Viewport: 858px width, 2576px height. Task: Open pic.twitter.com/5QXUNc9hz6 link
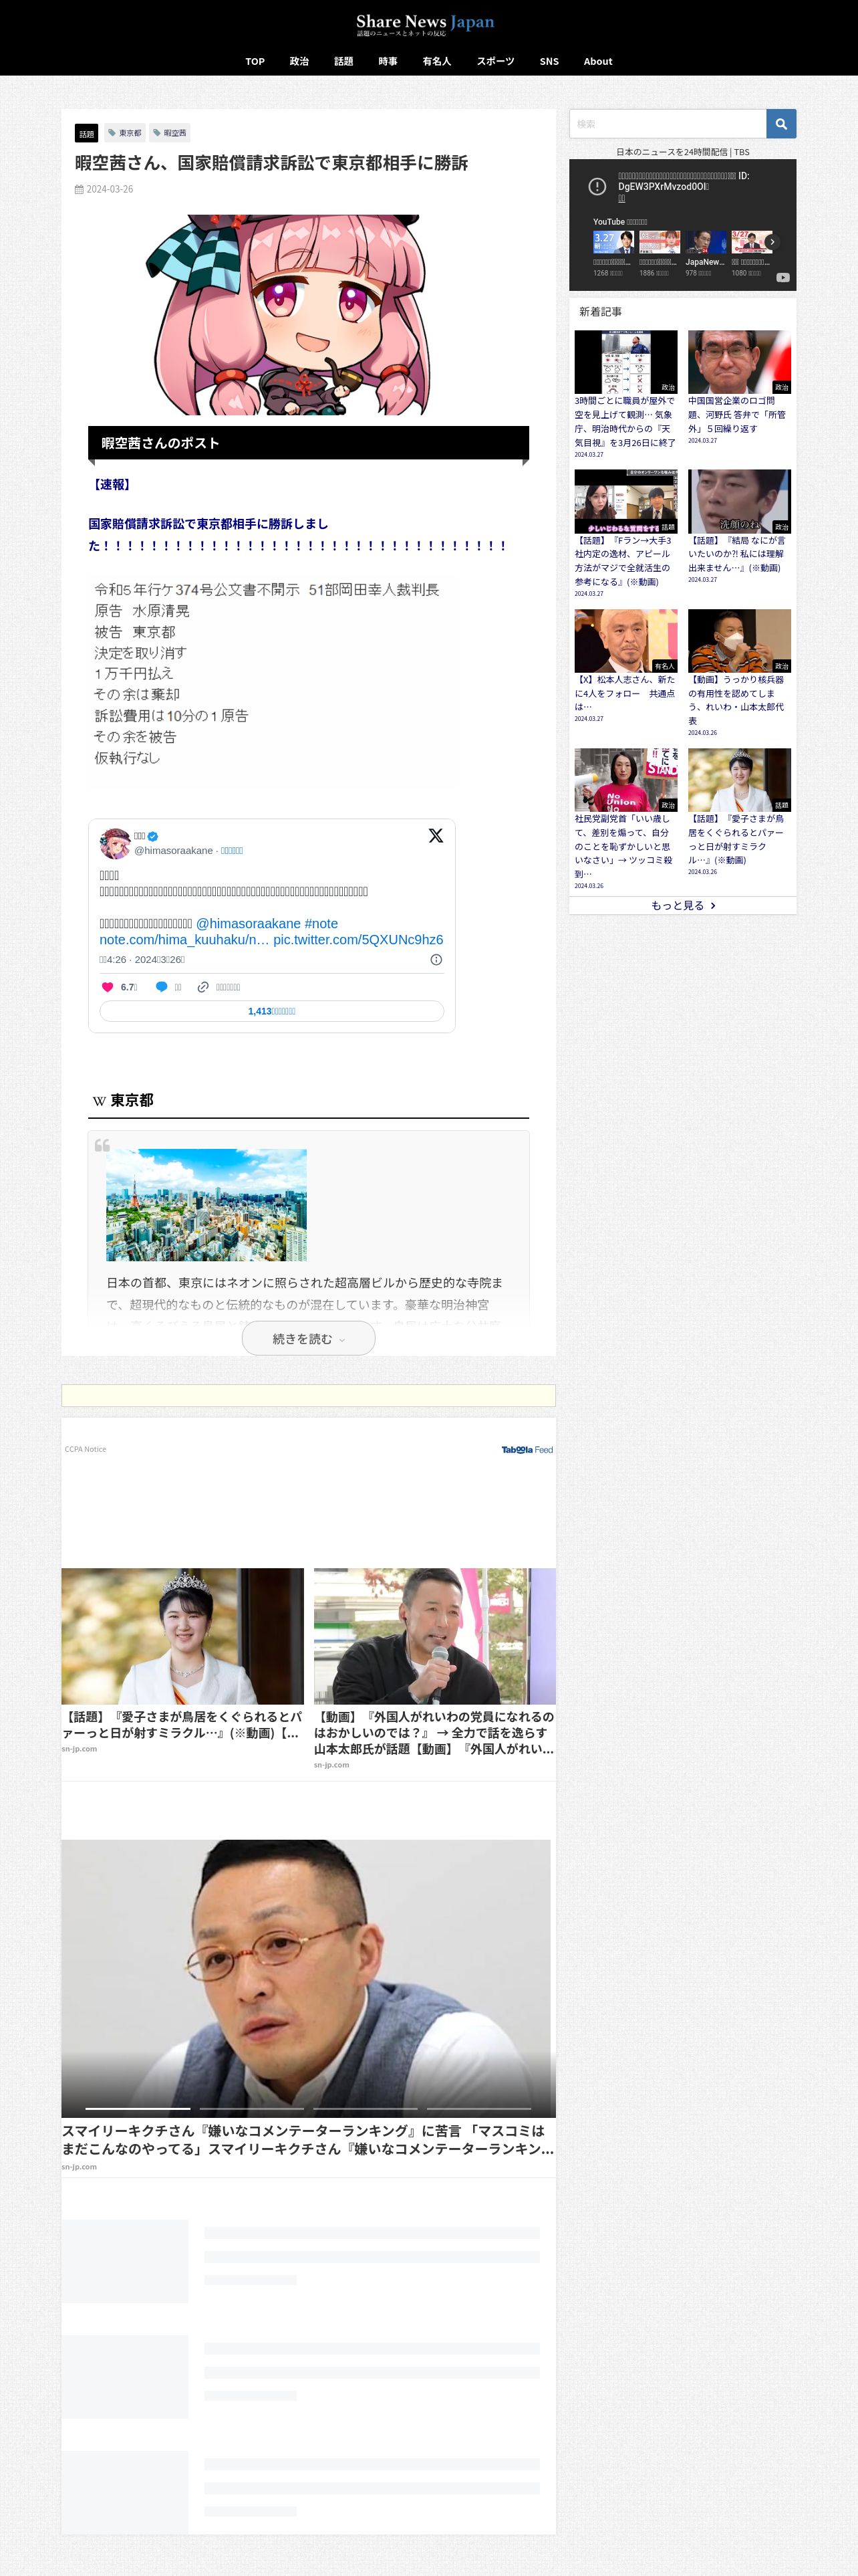click(x=359, y=940)
